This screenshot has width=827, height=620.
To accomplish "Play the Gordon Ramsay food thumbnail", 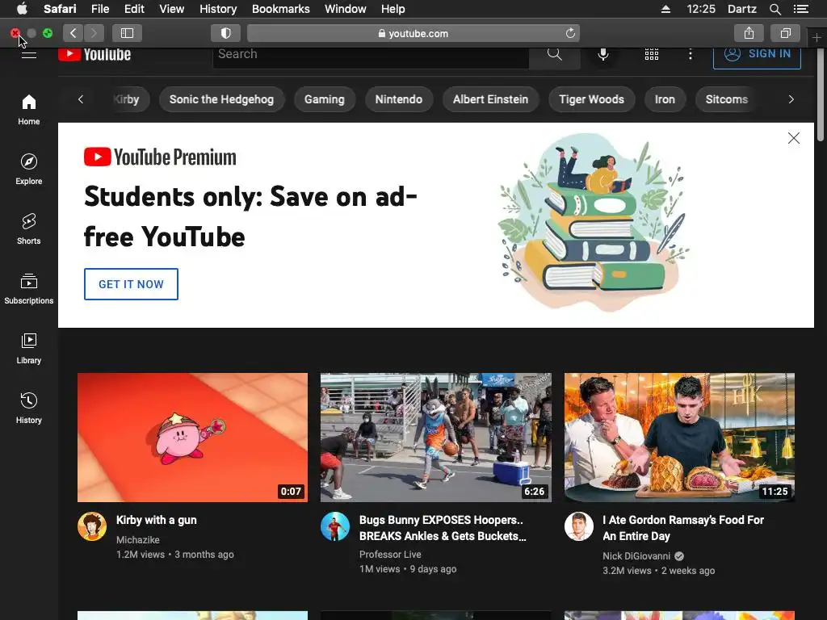I will click(x=679, y=438).
